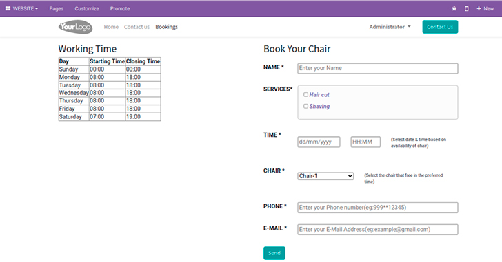Click the CHAIR * label
The height and width of the screenshot is (262, 502).
(274, 171)
